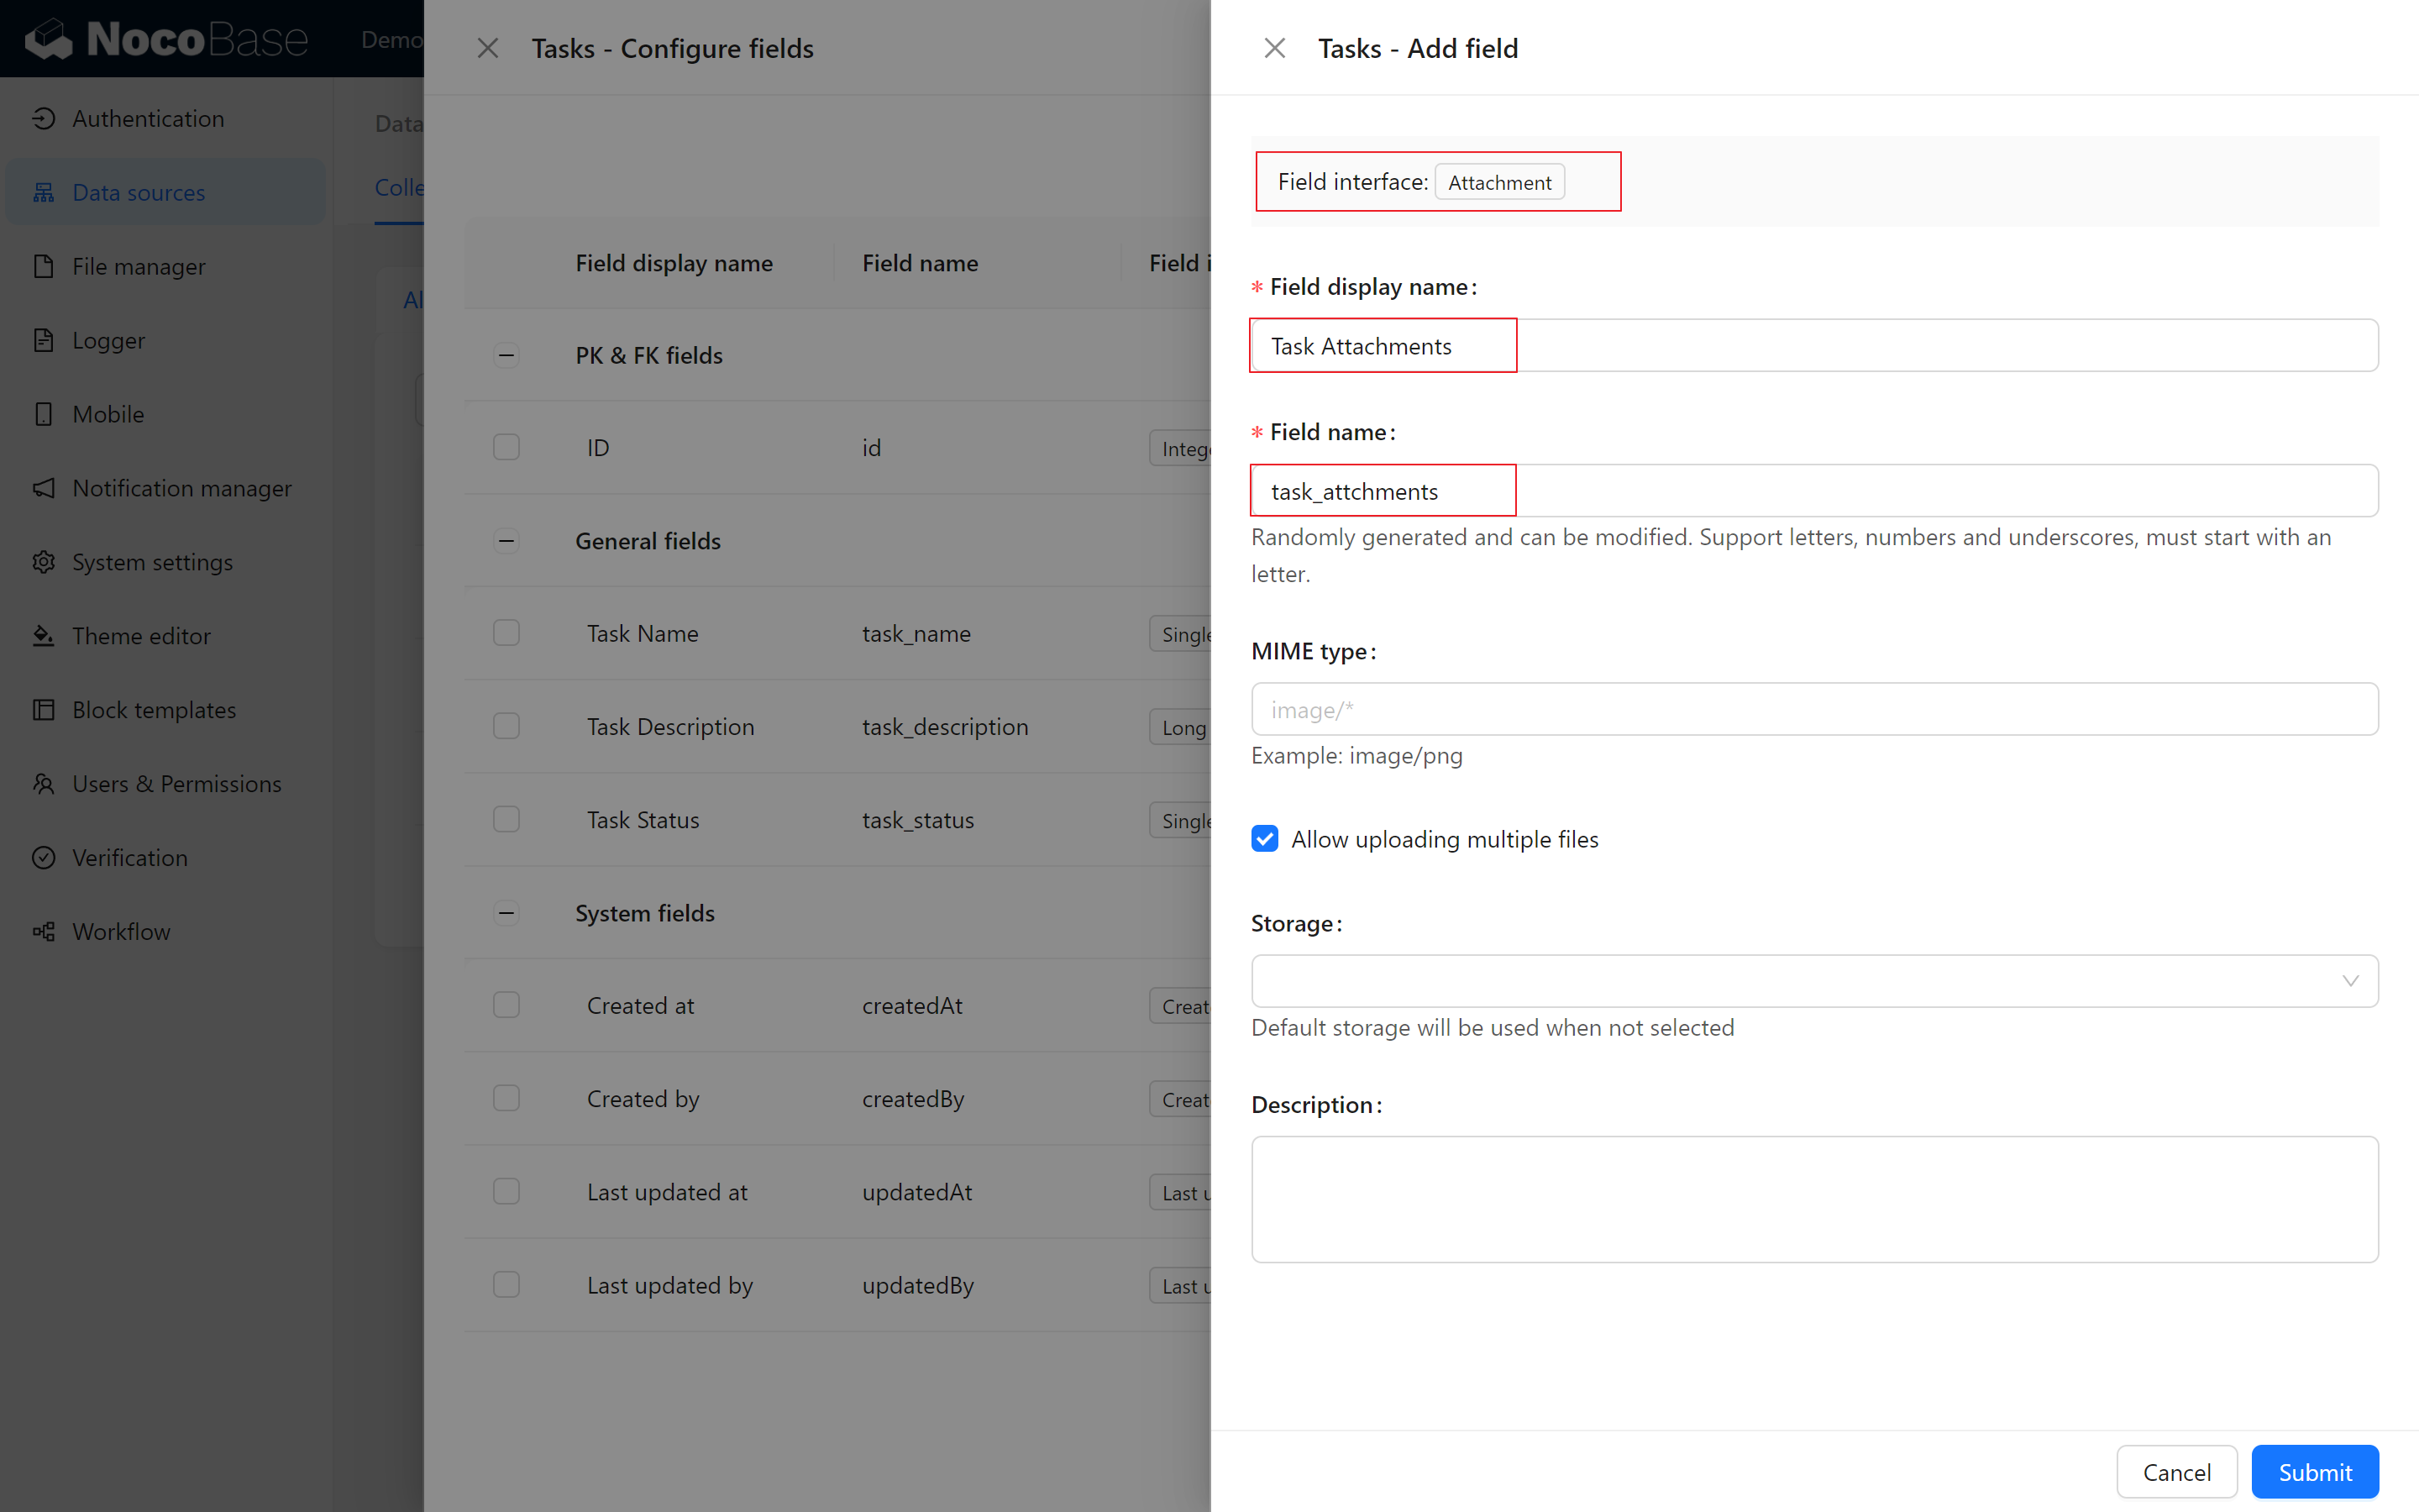2419x1512 pixels.
Task: Close the Tasks - Add field drawer
Action: [x=1274, y=48]
